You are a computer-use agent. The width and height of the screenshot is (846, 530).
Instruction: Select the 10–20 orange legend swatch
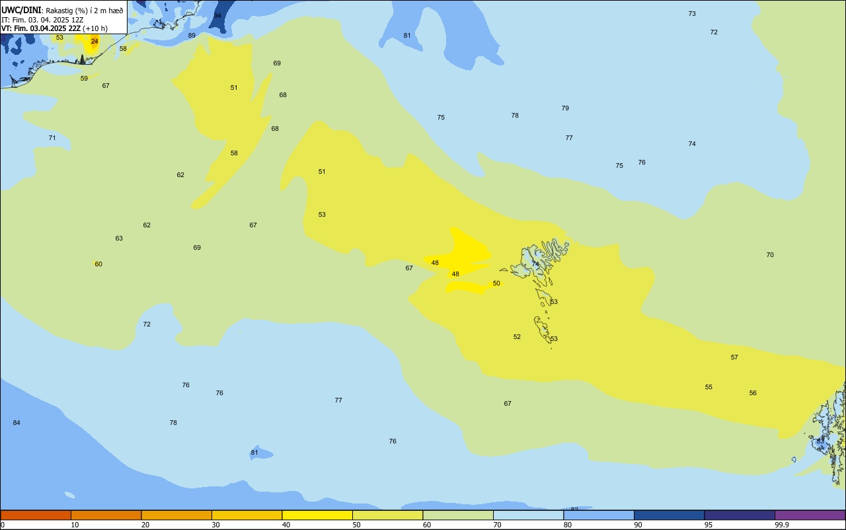point(106,515)
